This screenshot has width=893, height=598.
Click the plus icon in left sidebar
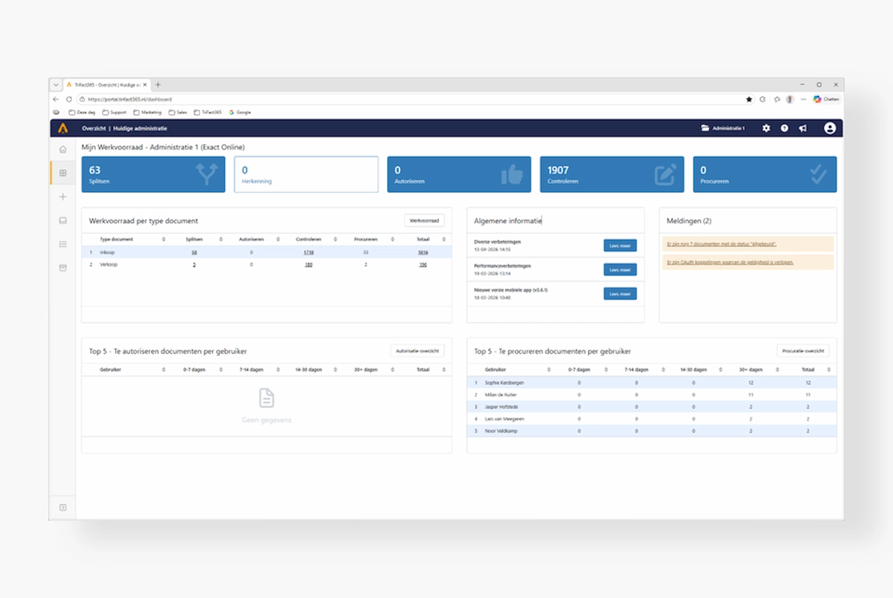63,197
